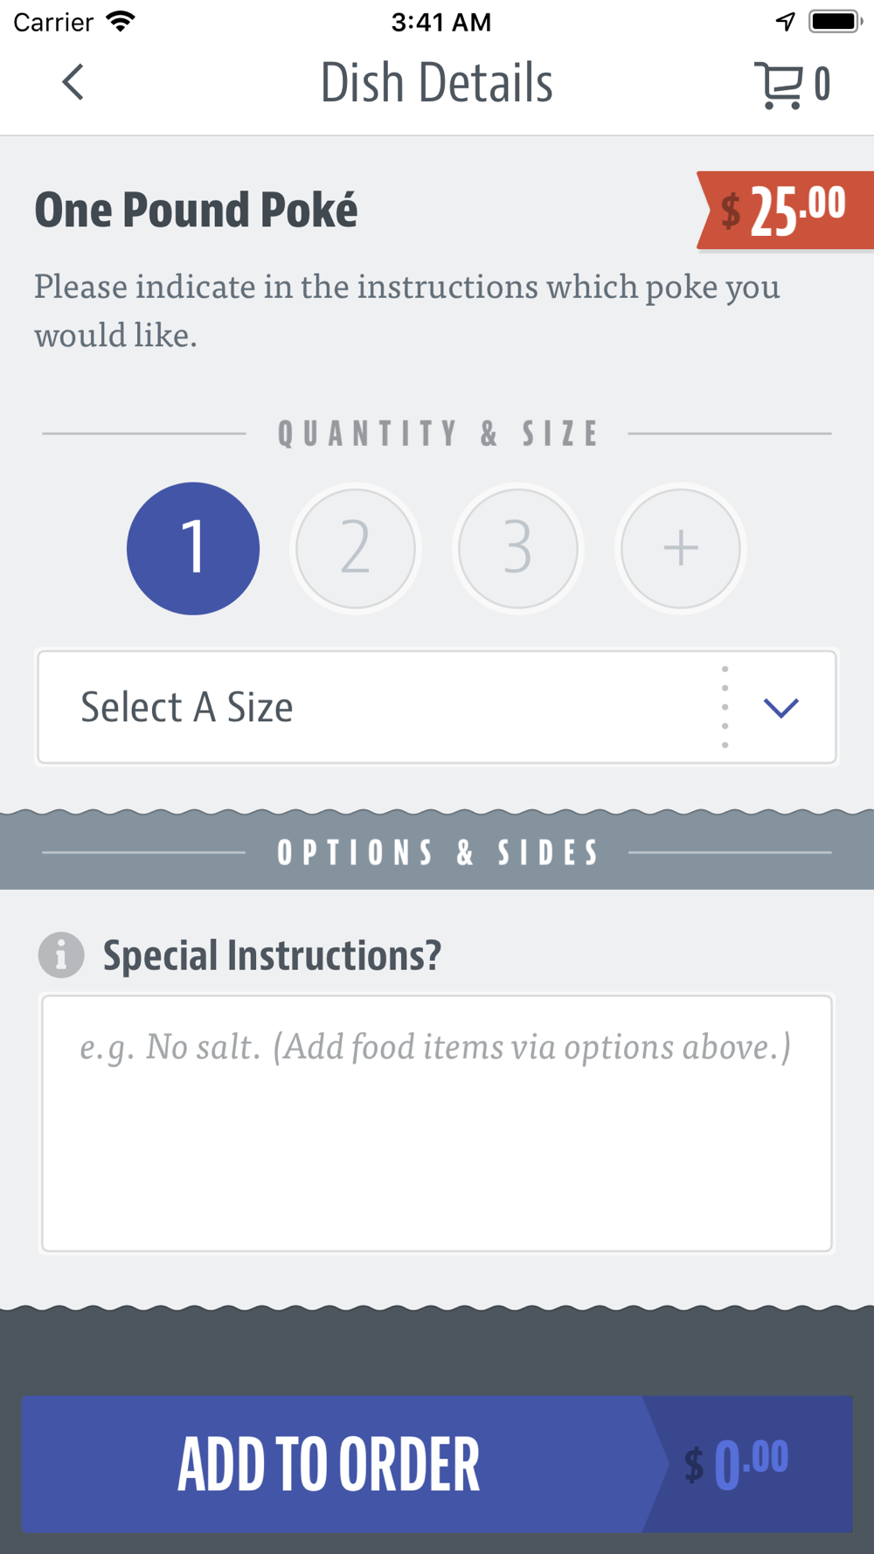Open the Select A Size dropdown
The image size is (874, 1554).
(437, 707)
